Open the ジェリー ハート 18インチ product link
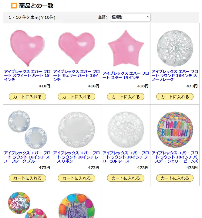202x218 pixels. (x=76, y=76)
